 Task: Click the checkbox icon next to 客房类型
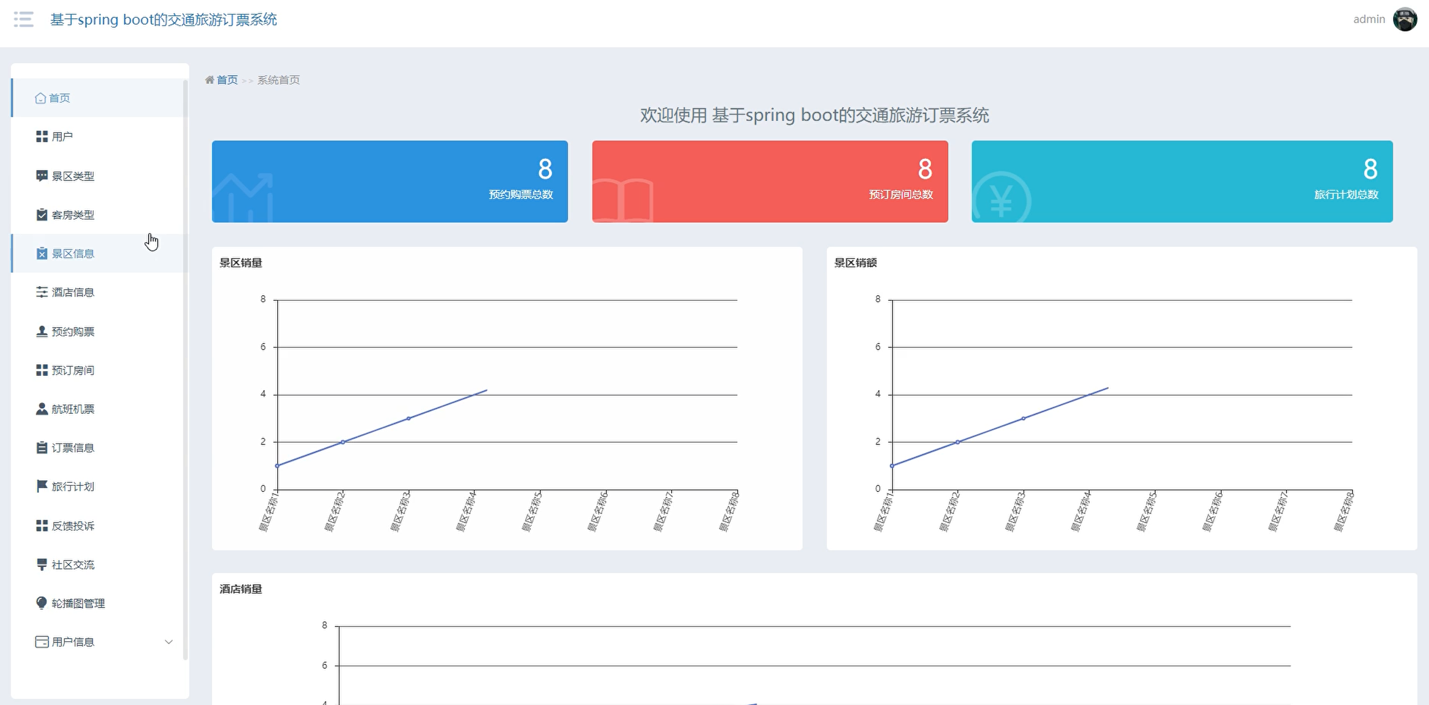tap(42, 215)
